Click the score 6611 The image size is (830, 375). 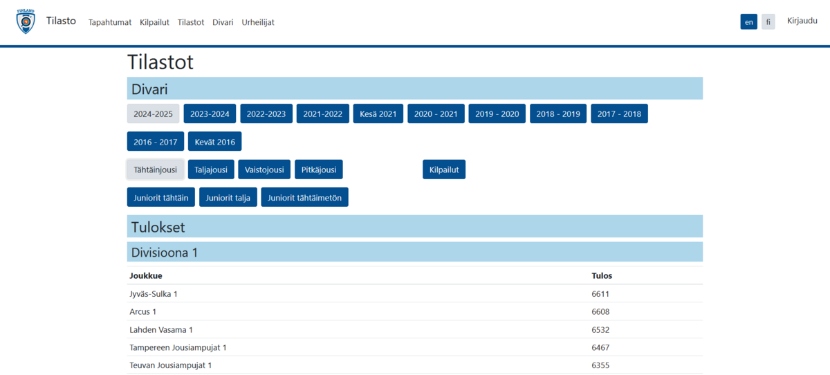[x=600, y=293]
